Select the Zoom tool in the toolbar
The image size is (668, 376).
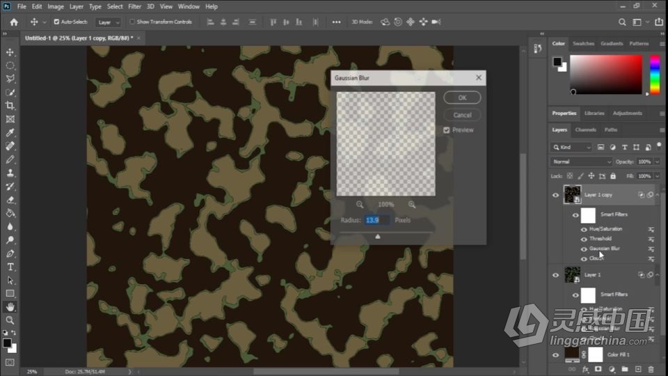point(10,320)
